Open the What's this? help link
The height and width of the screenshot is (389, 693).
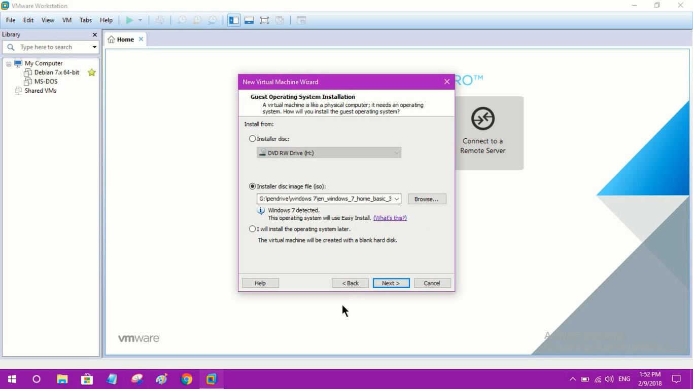390,218
